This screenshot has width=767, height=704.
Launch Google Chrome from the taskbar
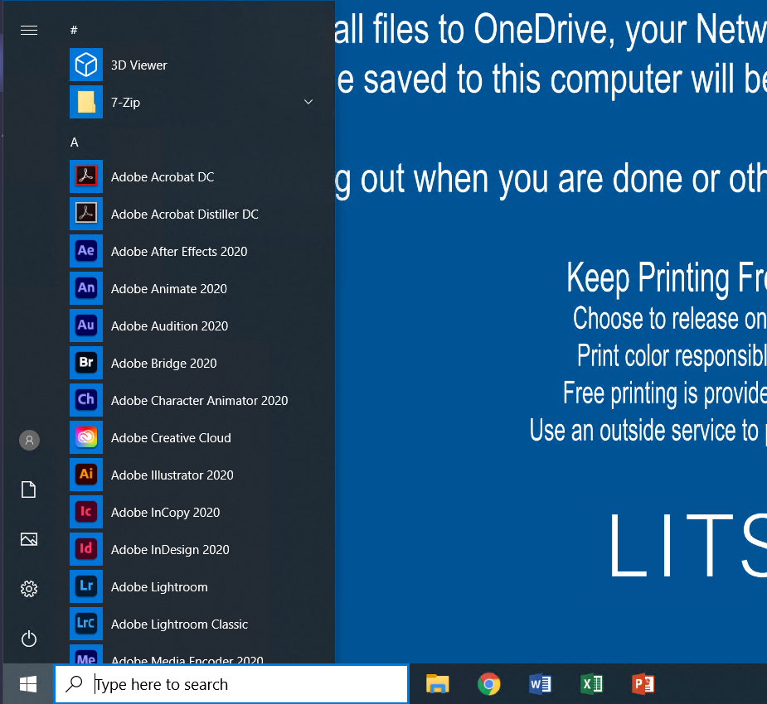tap(488, 684)
